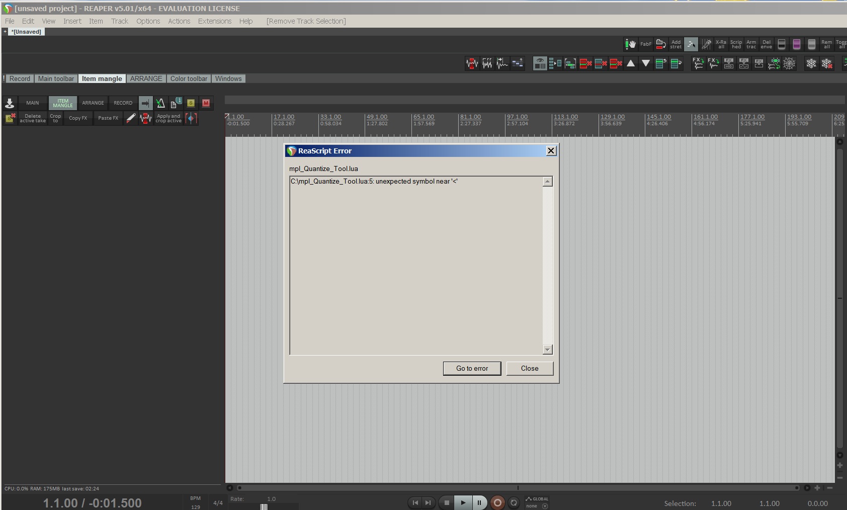This screenshot has height=510, width=847.
Task: Click the Stop transport button
Action: (x=447, y=502)
